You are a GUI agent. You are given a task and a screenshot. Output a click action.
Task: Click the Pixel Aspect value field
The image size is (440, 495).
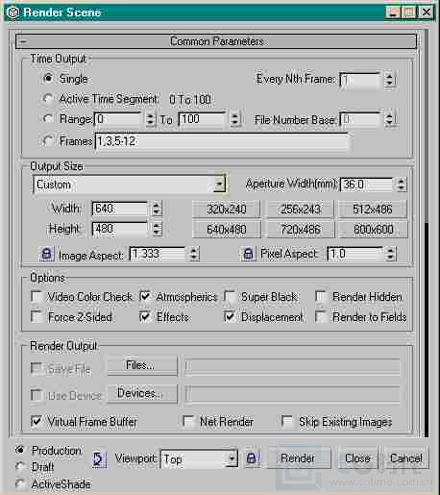[354, 254]
